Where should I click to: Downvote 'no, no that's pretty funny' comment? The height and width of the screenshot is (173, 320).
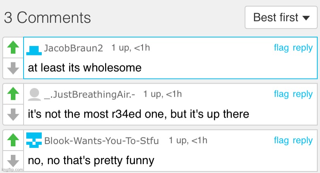point(13,161)
